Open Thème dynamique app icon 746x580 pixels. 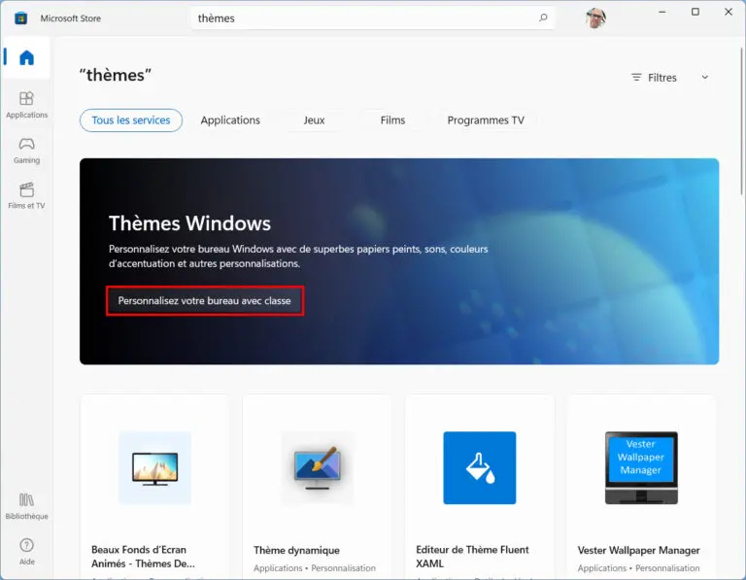[x=318, y=467]
